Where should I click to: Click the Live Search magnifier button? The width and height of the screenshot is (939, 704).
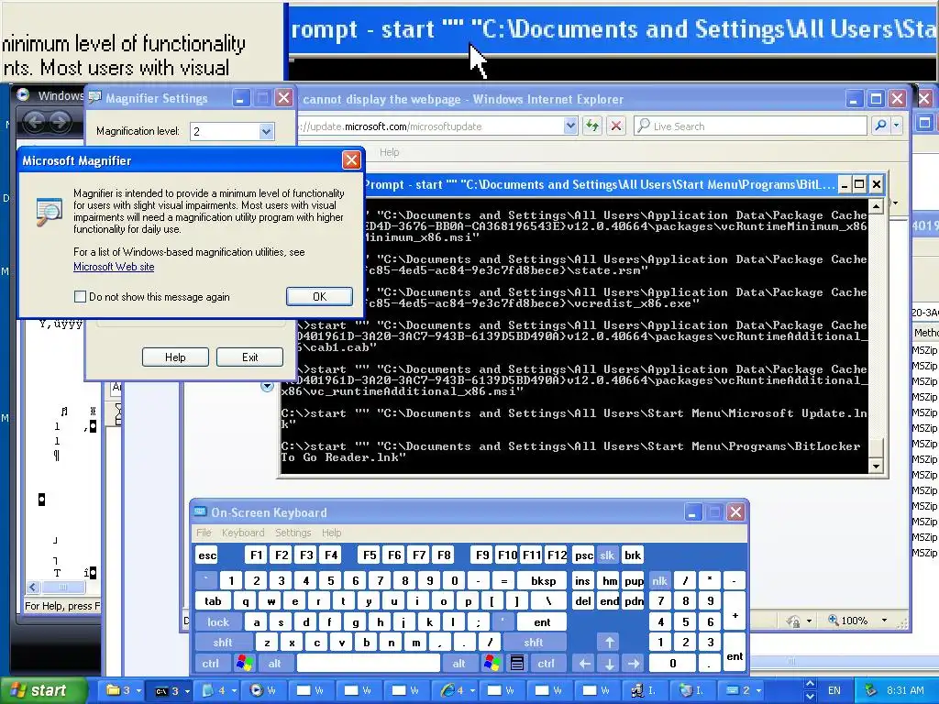tap(880, 126)
